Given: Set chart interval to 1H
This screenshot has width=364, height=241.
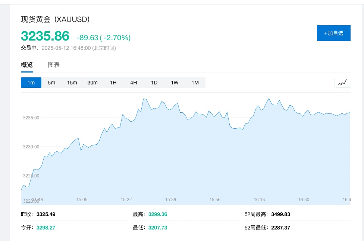Looking at the screenshot, I should [113, 83].
